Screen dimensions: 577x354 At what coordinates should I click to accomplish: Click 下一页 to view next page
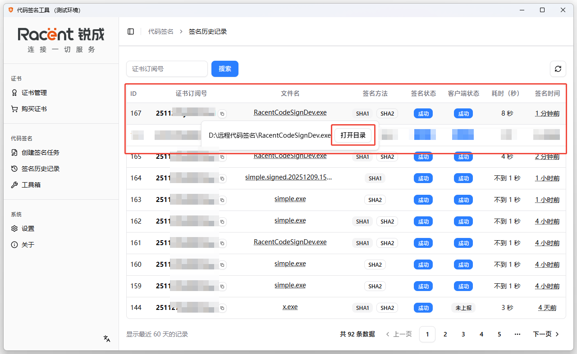(x=543, y=334)
